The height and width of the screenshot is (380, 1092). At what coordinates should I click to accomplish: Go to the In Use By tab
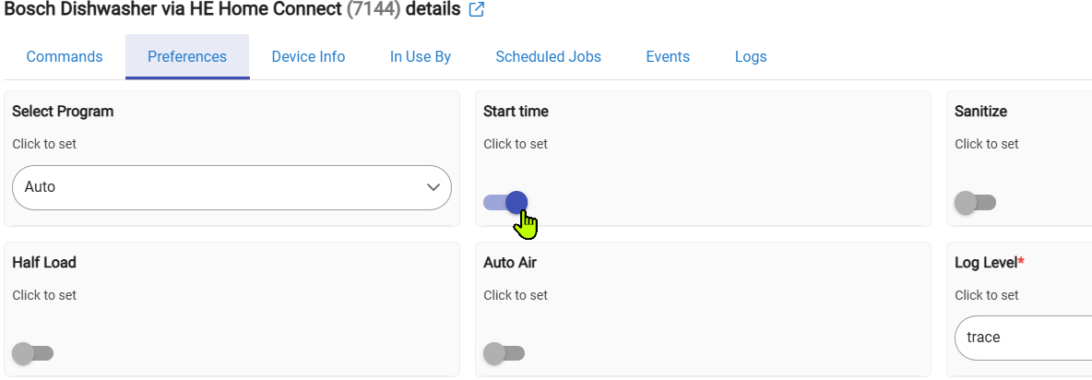(x=421, y=57)
